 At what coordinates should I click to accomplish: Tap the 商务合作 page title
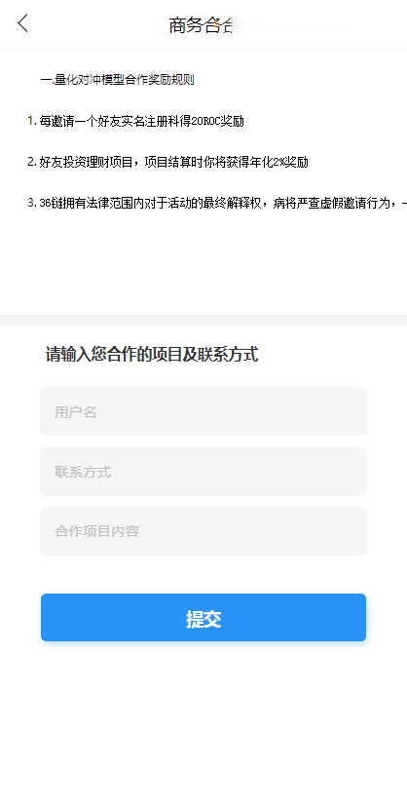click(203, 24)
